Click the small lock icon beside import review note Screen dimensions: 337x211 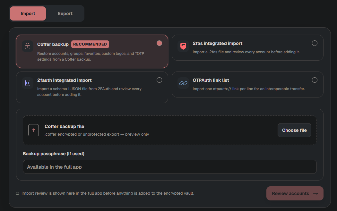tap(17, 193)
